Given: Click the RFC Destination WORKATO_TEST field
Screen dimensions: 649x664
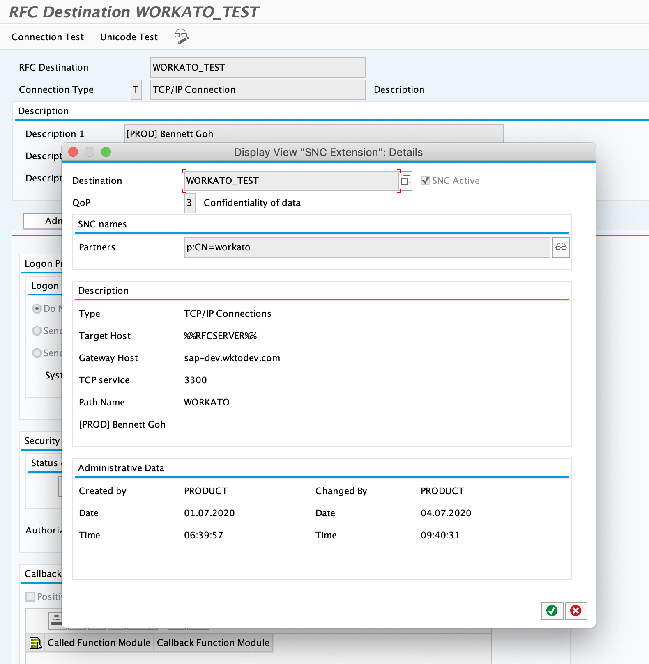Looking at the screenshot, I should (x=258, y=67).
